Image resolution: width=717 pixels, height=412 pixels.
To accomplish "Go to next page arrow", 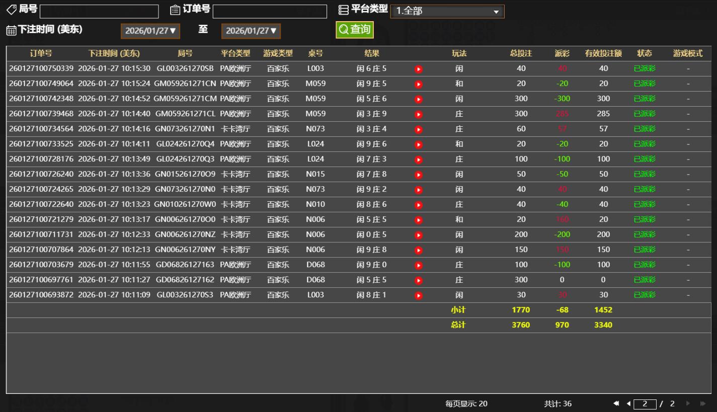I will point(688,404).
